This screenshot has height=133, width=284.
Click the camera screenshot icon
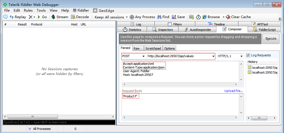(192, 17)
